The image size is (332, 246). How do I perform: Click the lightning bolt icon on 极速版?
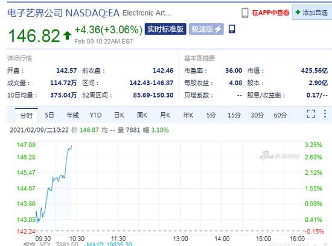pos(218,29)
